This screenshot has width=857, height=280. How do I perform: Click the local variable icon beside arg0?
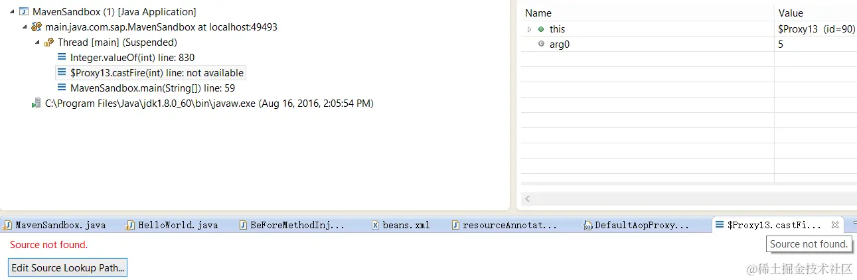[541, 44]
